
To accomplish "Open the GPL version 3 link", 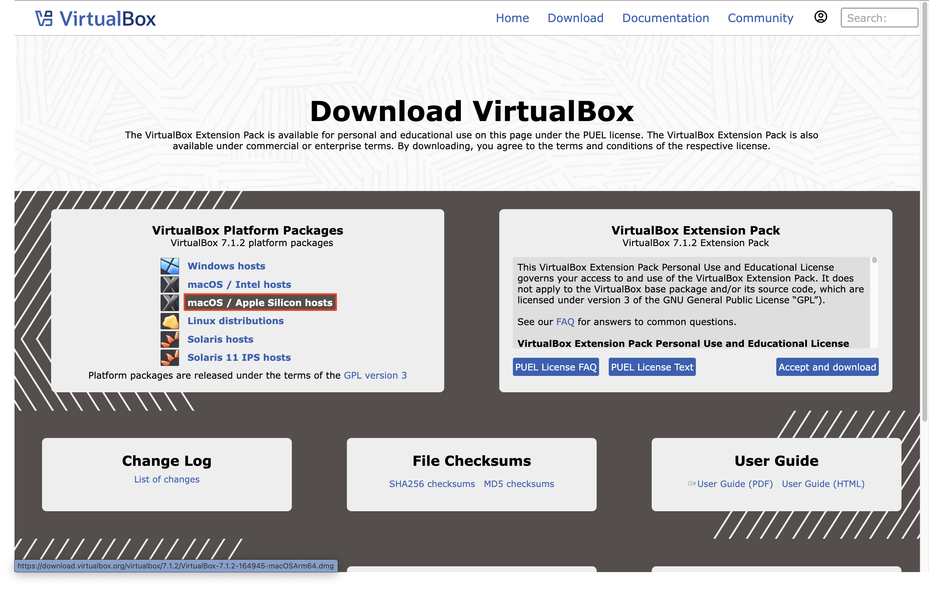I will (375, 375).
